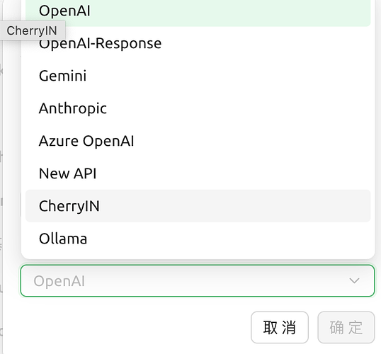Click the provider type combo box showing OpenAI

pos(198,280)
